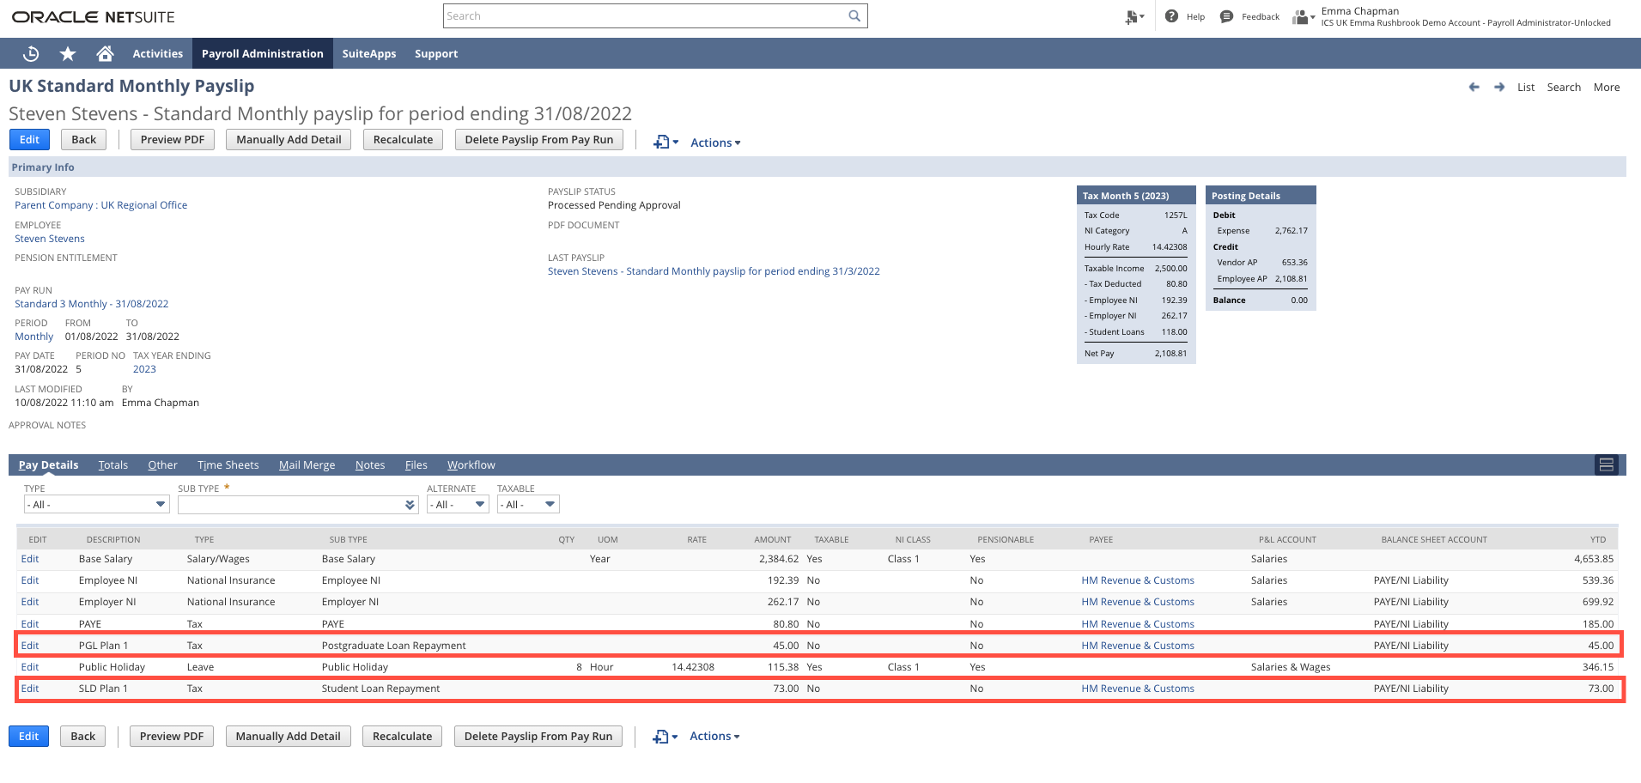Click the Oracle NetSuite logo
Viewport: 1641px width, 783px height.
91,15
